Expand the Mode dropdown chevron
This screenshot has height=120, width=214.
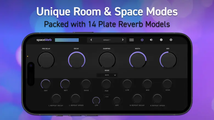(115, 75)
